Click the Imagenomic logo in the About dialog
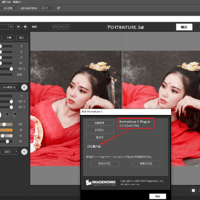Screen dimensions: 200x200 101,183
